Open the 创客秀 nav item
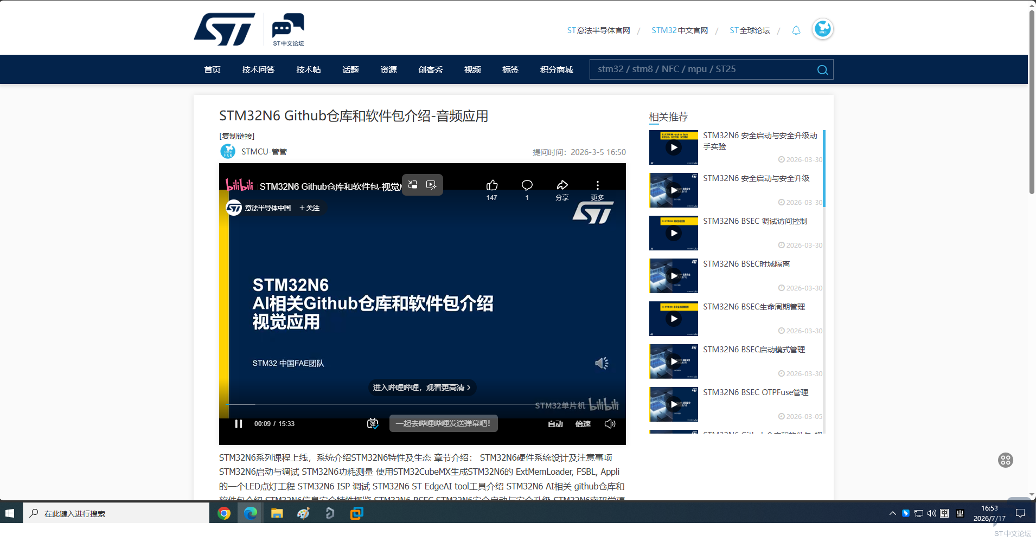Screen dimensions: 1036x542 point(430,70)
